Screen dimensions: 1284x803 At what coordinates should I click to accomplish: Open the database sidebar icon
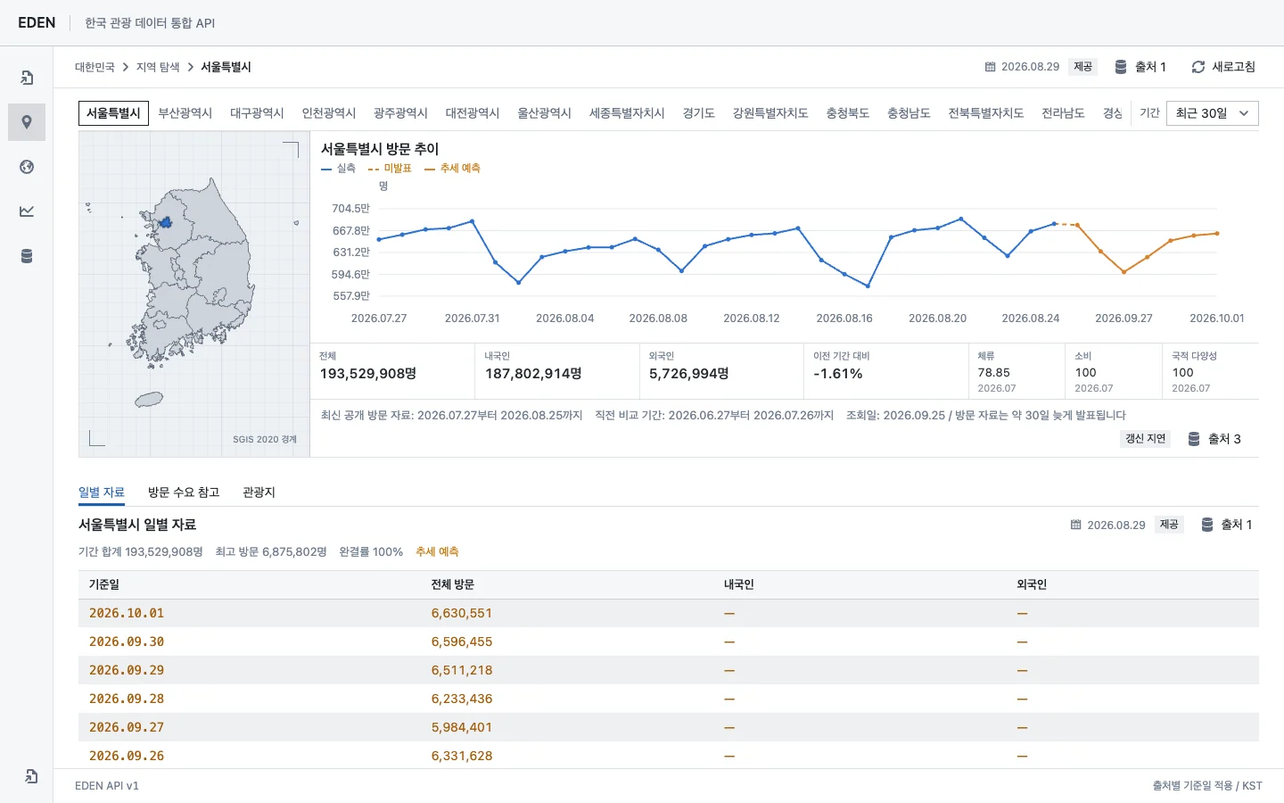click(x=27, y=256)
